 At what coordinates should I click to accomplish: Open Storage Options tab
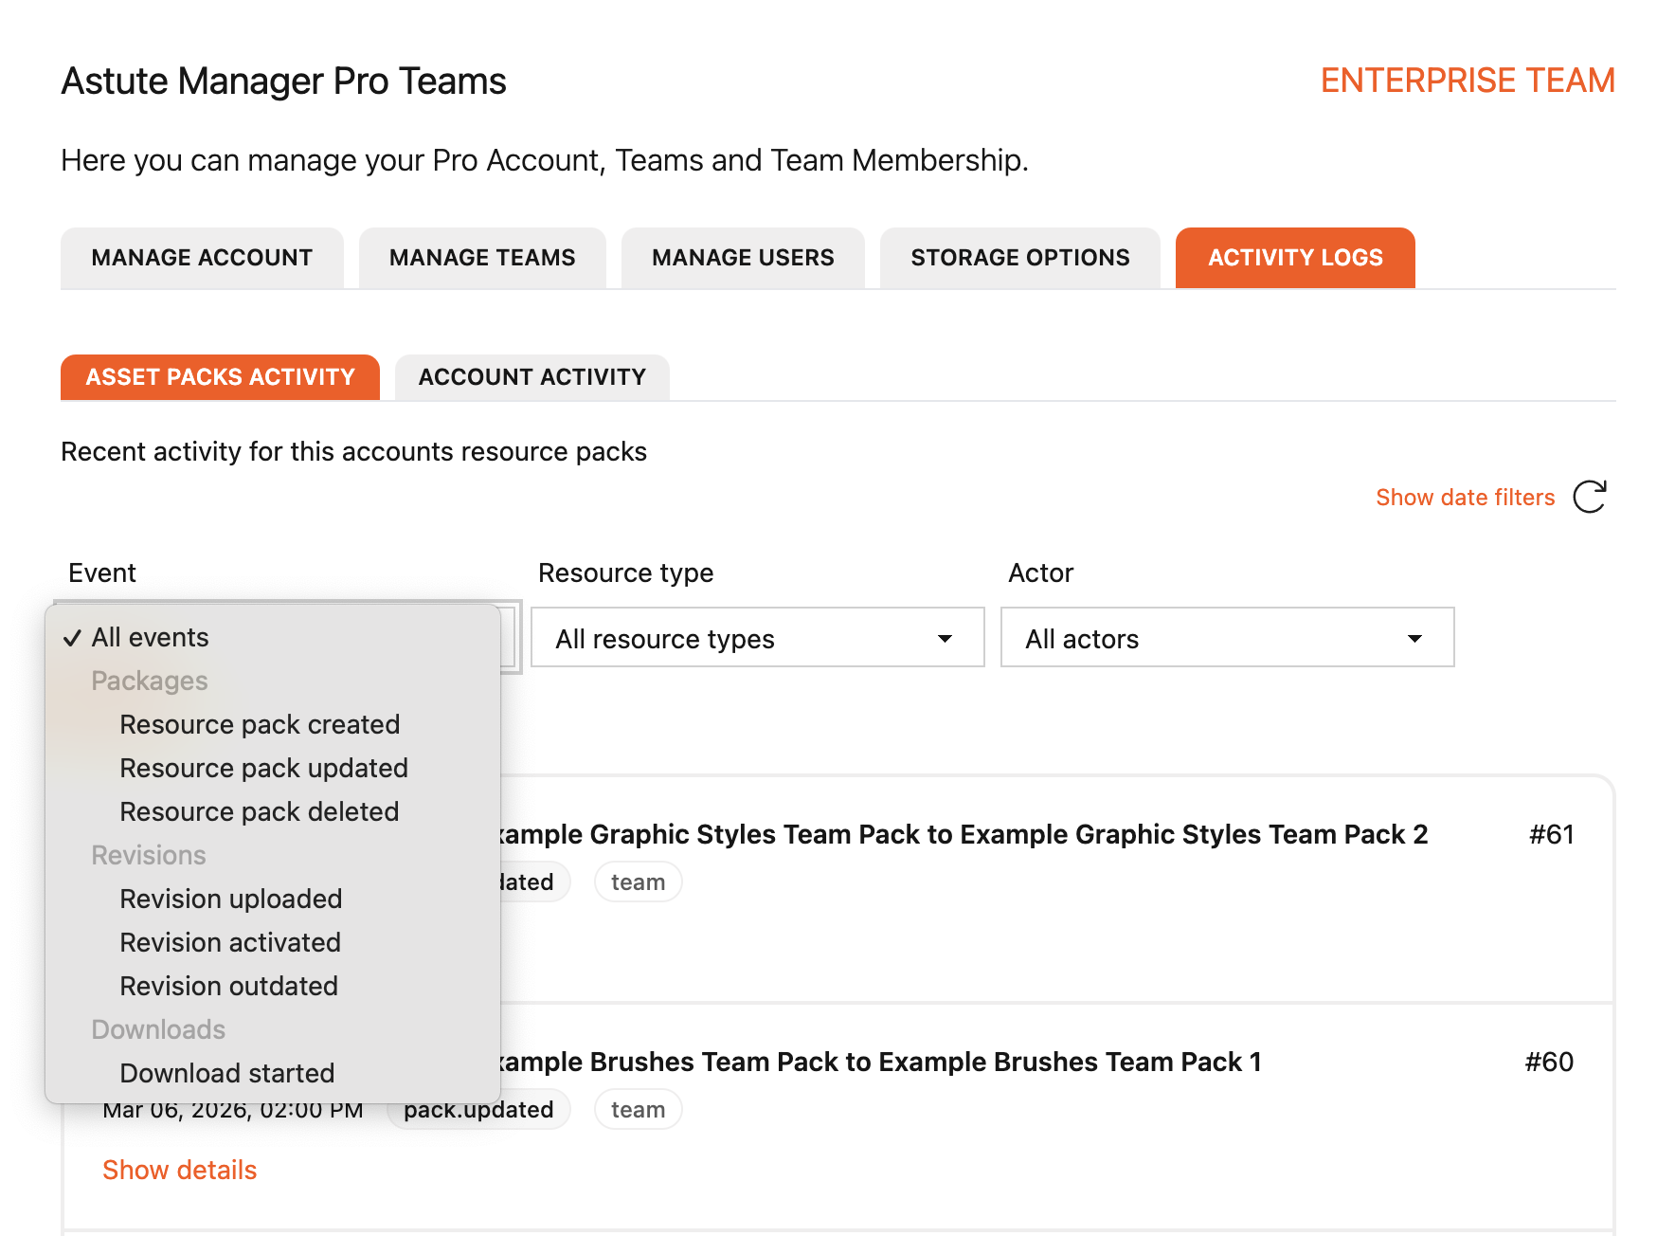(x=1019, y=258)
